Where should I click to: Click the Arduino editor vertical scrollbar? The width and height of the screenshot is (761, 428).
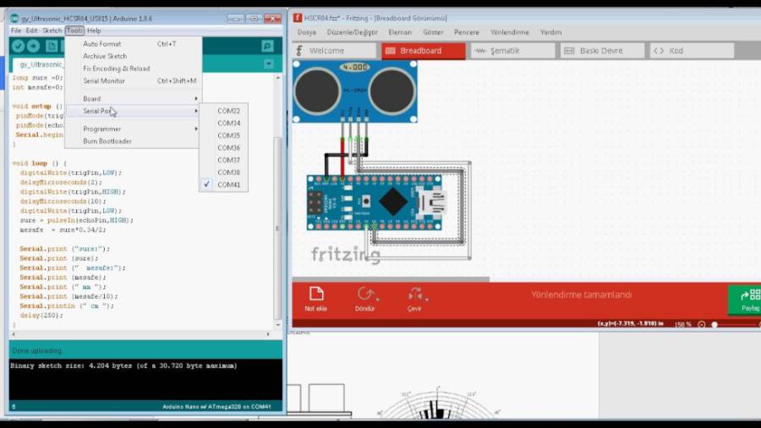[277, 228]
